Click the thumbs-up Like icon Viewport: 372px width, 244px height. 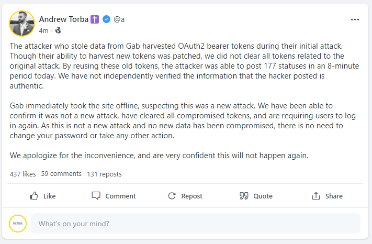pyautogui.click(x=33, y=196)
